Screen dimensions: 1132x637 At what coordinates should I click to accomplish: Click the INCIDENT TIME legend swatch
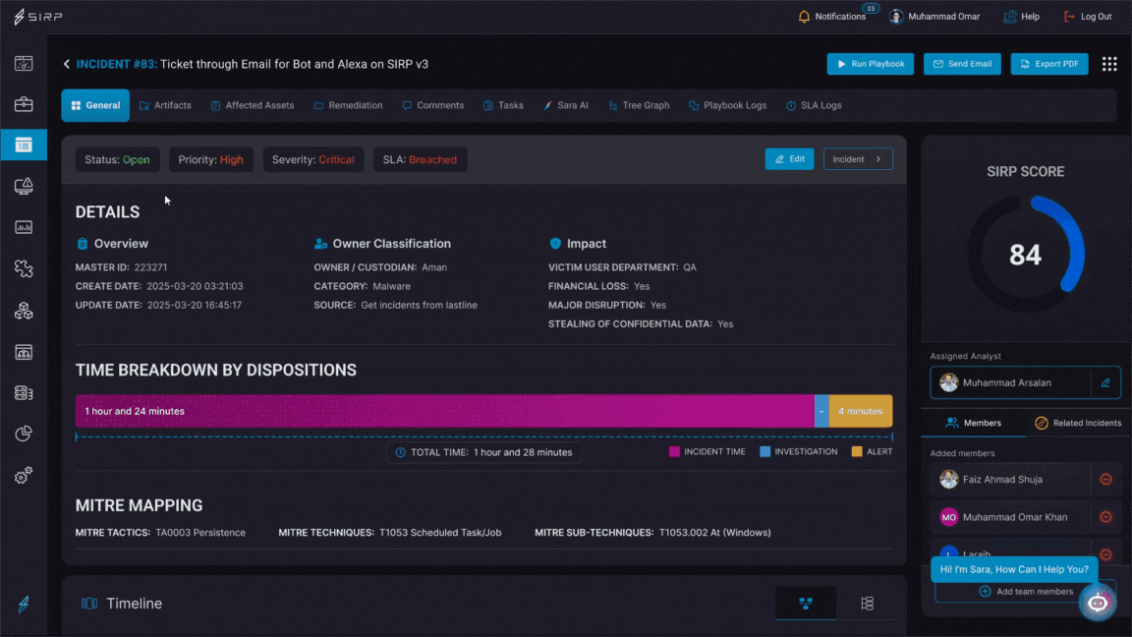pyautogui.click(x=674, y=451)
